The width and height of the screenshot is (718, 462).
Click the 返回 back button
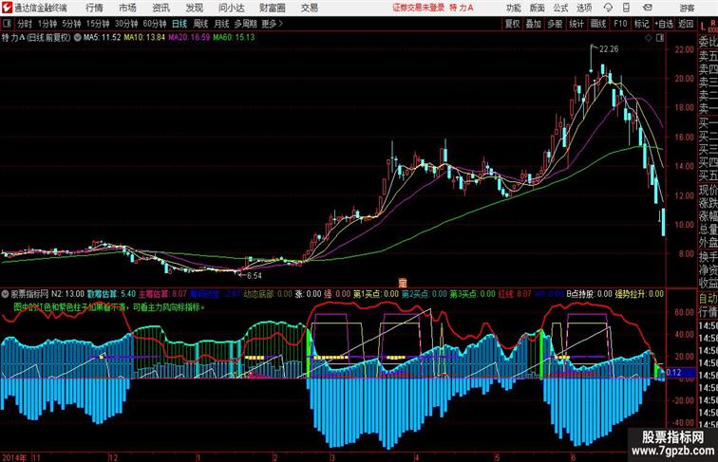(x=686, y=24)
